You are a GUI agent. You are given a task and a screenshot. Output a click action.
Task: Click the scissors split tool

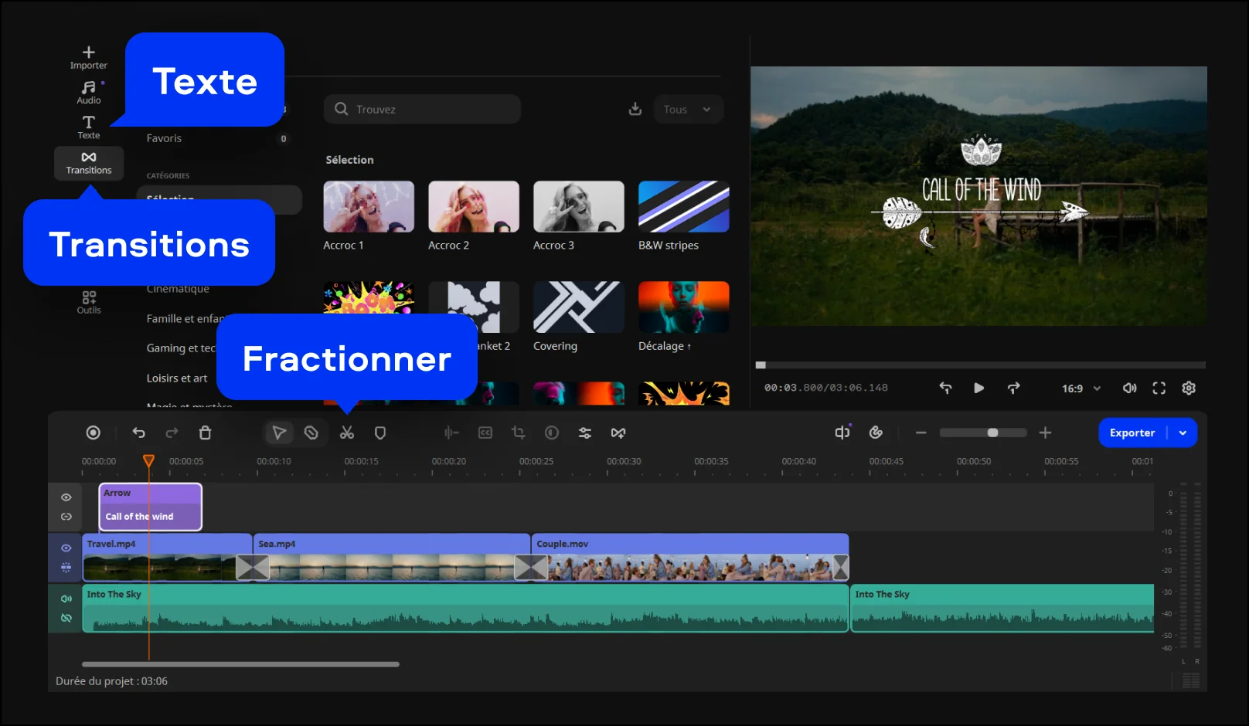[346, 433]
